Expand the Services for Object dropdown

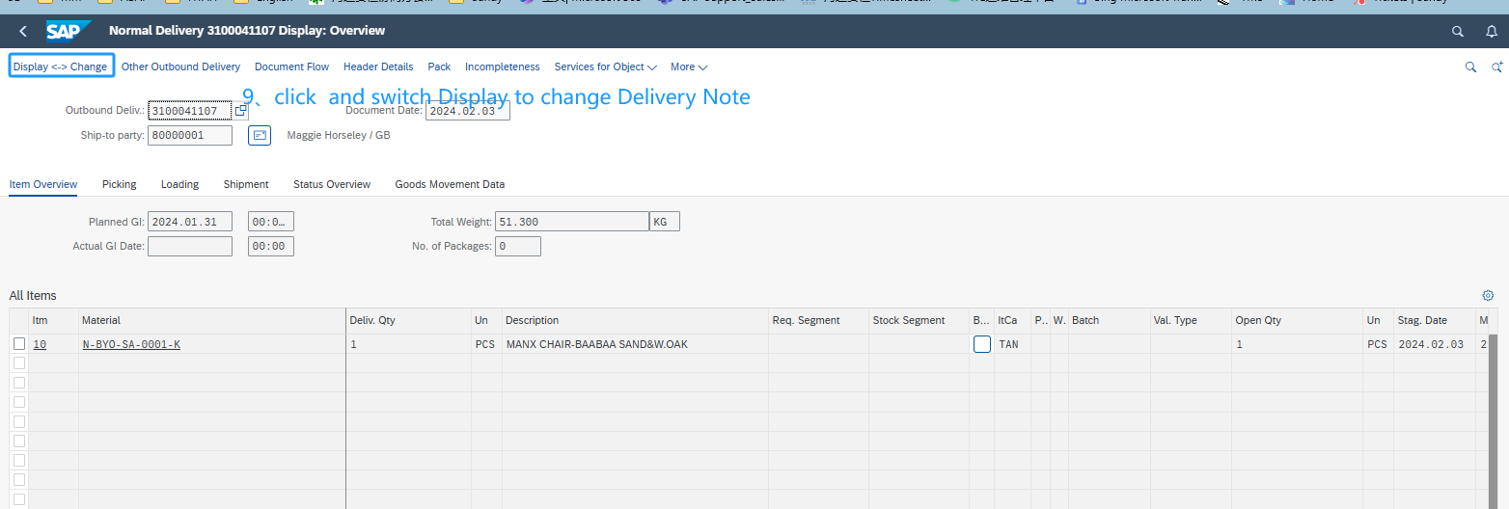click(x=605, y=67)
